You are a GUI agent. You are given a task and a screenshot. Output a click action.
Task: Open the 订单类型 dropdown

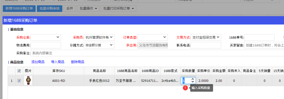click(153, 37)
